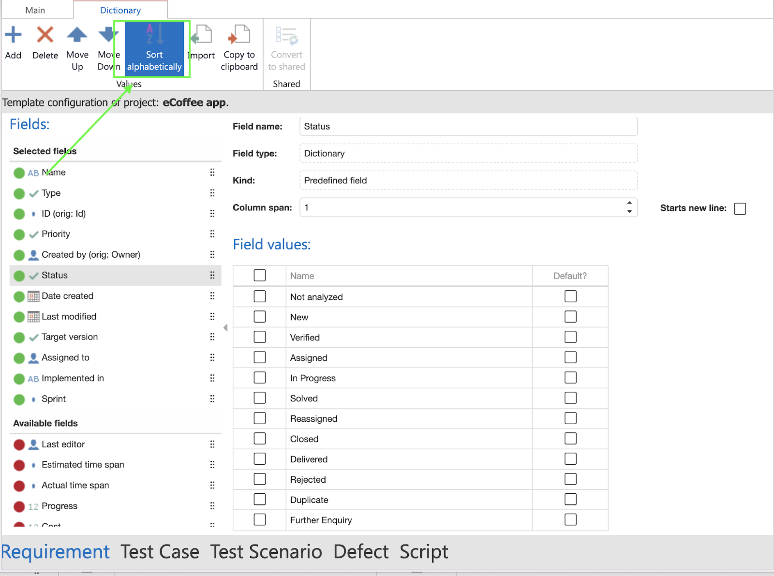Click the Move Up arrow icon
Image resolution: width=774 pixels, height=576 pixels.
[77, 35]
